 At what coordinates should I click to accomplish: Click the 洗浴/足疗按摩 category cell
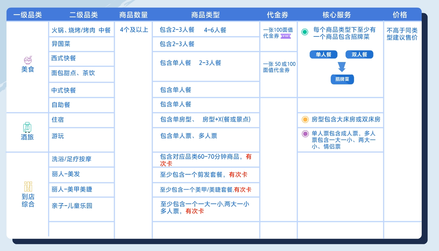81,159
